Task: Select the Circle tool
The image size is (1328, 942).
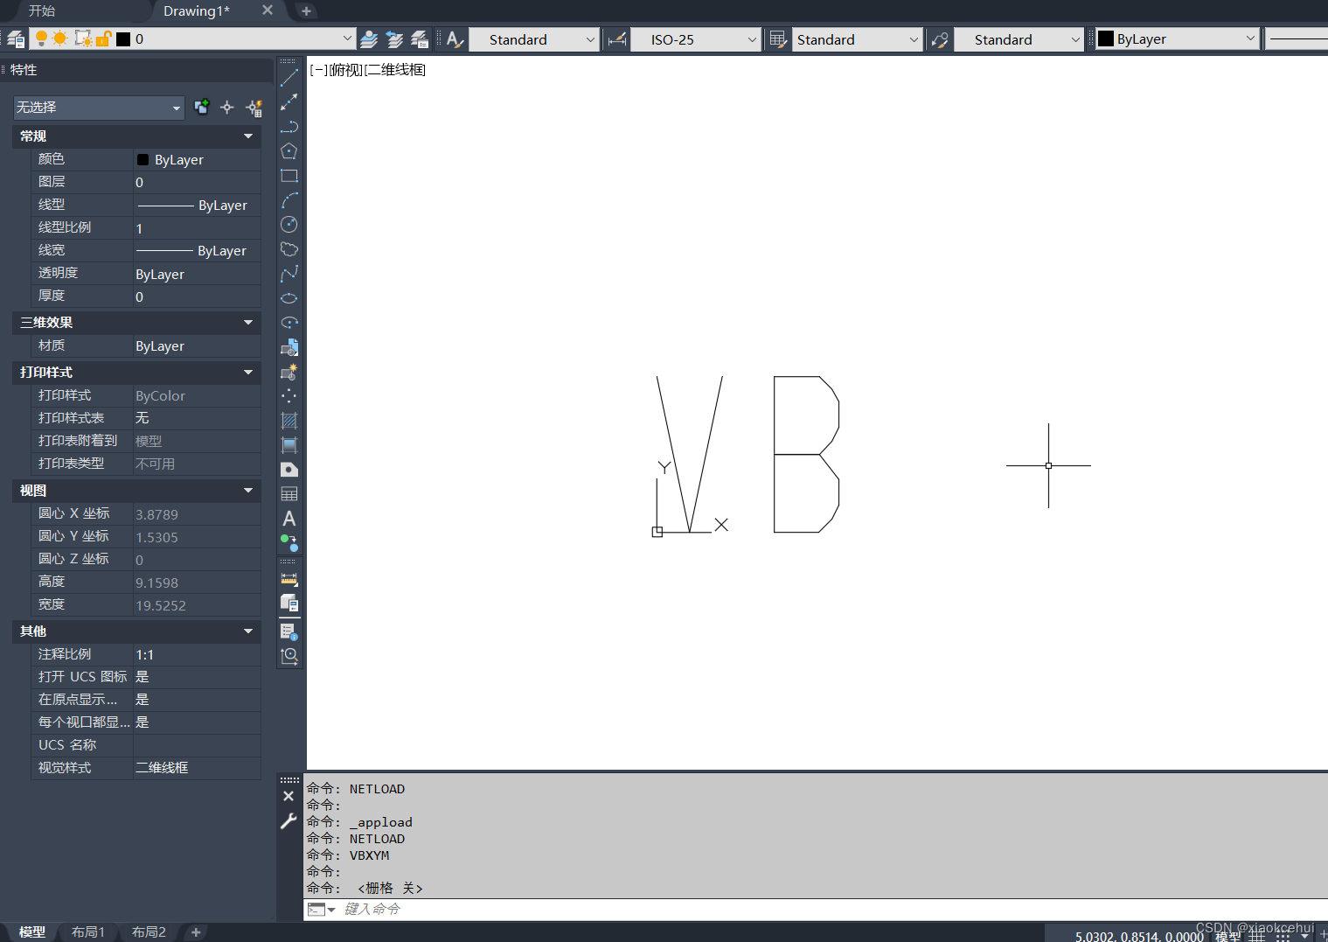Action: pyautogui.click(x=289, y=225)
